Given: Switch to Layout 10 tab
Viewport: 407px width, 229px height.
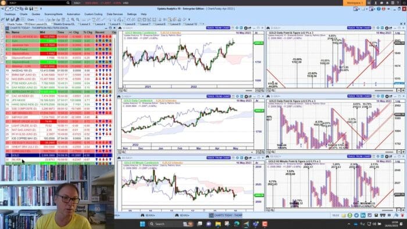Looking at the screenshot, I should (x=191, y=24).
